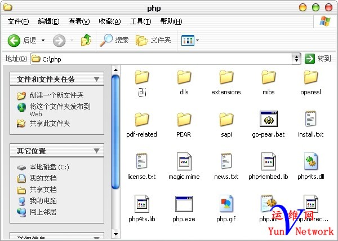Screen dimensions: 338x241
Task: Toggle the 文件夹 folders pane
Action: click(x=153, y=40)
